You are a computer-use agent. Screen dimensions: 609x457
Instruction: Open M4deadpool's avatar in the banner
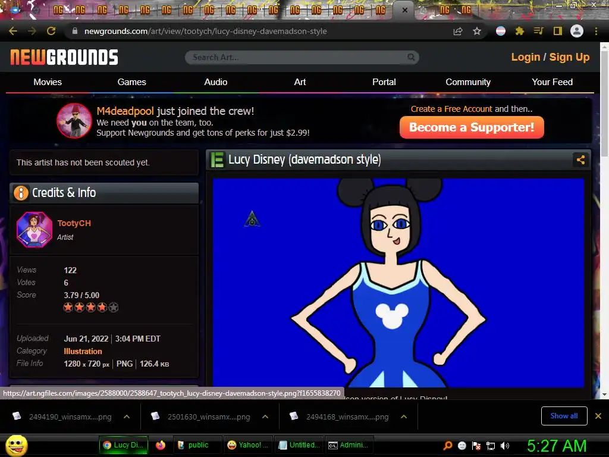[x=74, y=121]
